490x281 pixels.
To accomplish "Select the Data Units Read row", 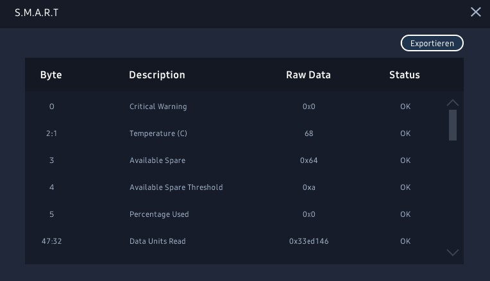I will (x=157, y=241).
